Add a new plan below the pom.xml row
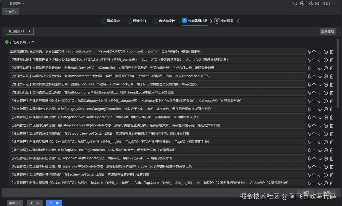The width and height of the screenshot is (342, 206). click(x=326, y=52)
